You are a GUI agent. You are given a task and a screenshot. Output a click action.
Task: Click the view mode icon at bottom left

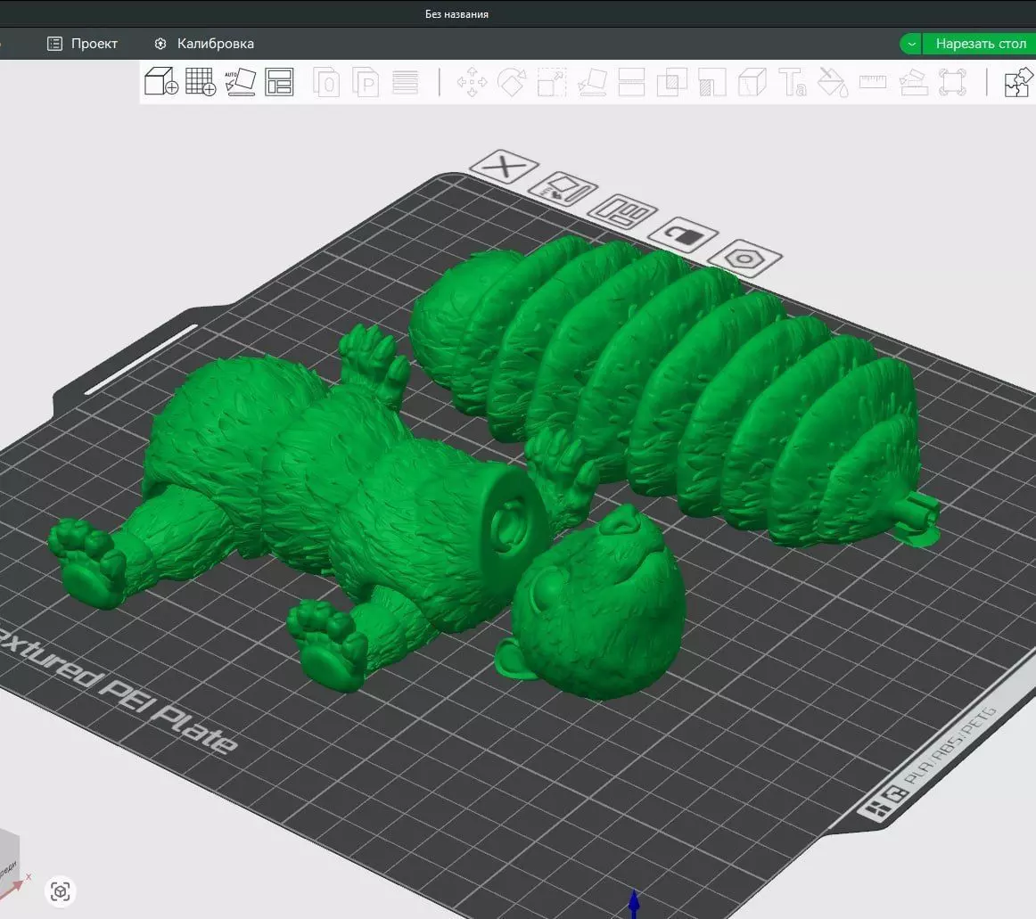point(60,891)
